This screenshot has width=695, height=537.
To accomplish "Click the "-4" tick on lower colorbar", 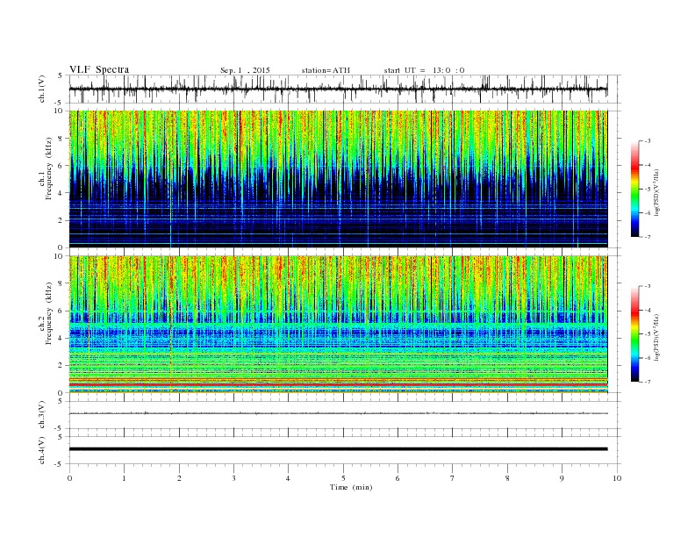I will [648, 310].
